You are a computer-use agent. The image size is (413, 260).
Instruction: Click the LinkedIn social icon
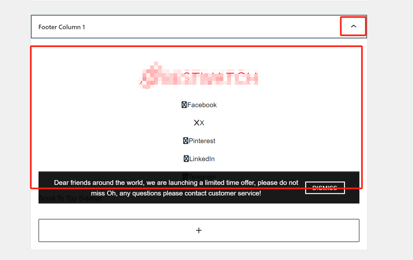point(186,159)
